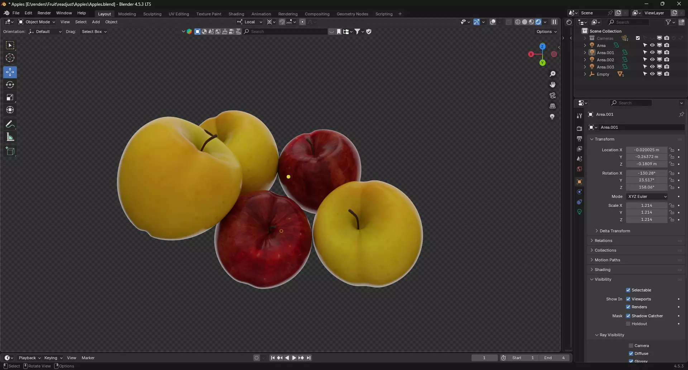Switch to the Geometry Nodes workspace tab
The image size is (688, 370).
coord(352,14)
